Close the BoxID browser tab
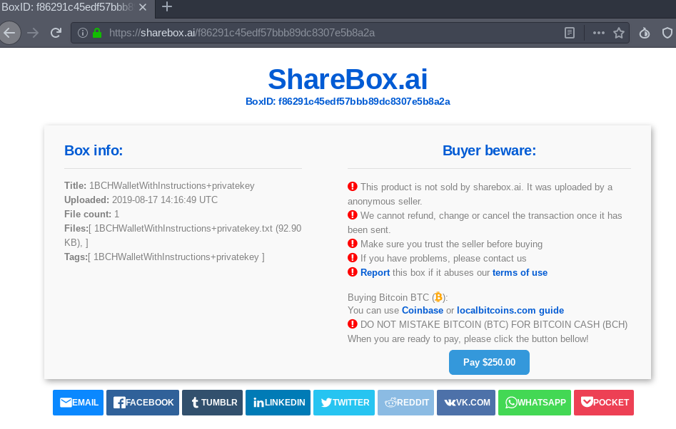This screenshot has height=429, width=676. [x=143, y=7]
